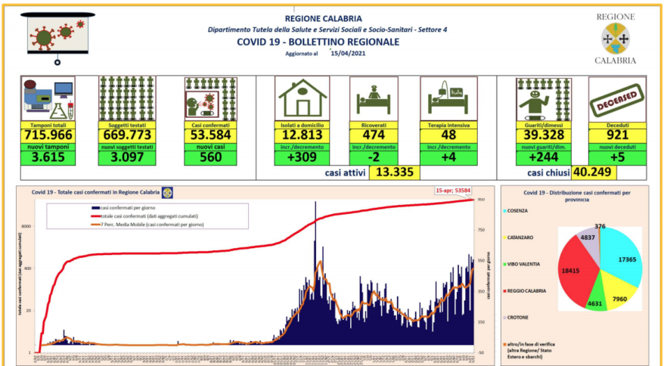
Task: Click the casi attivi value 13.335
Action: point(393,173)
